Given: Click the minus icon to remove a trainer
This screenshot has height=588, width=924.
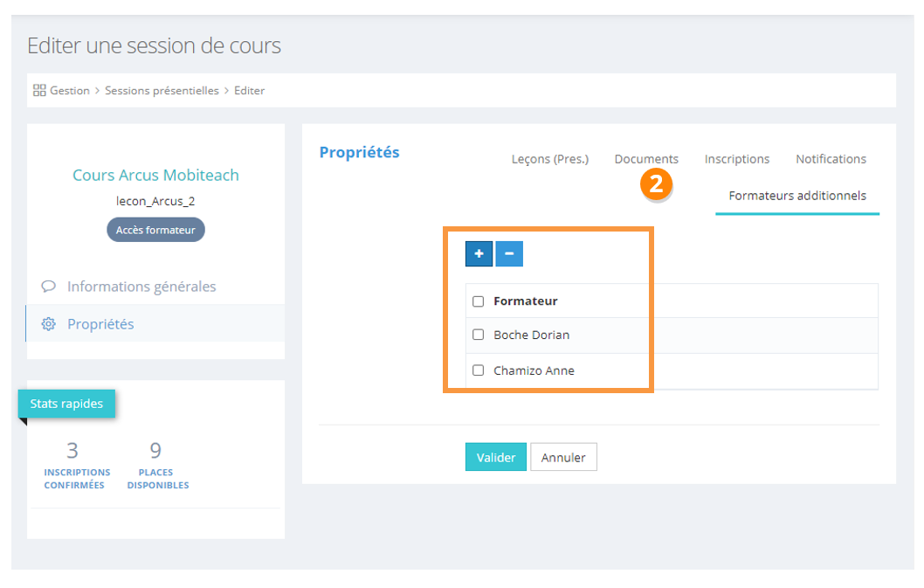Looking at the screenshot, I should point(509,253).
